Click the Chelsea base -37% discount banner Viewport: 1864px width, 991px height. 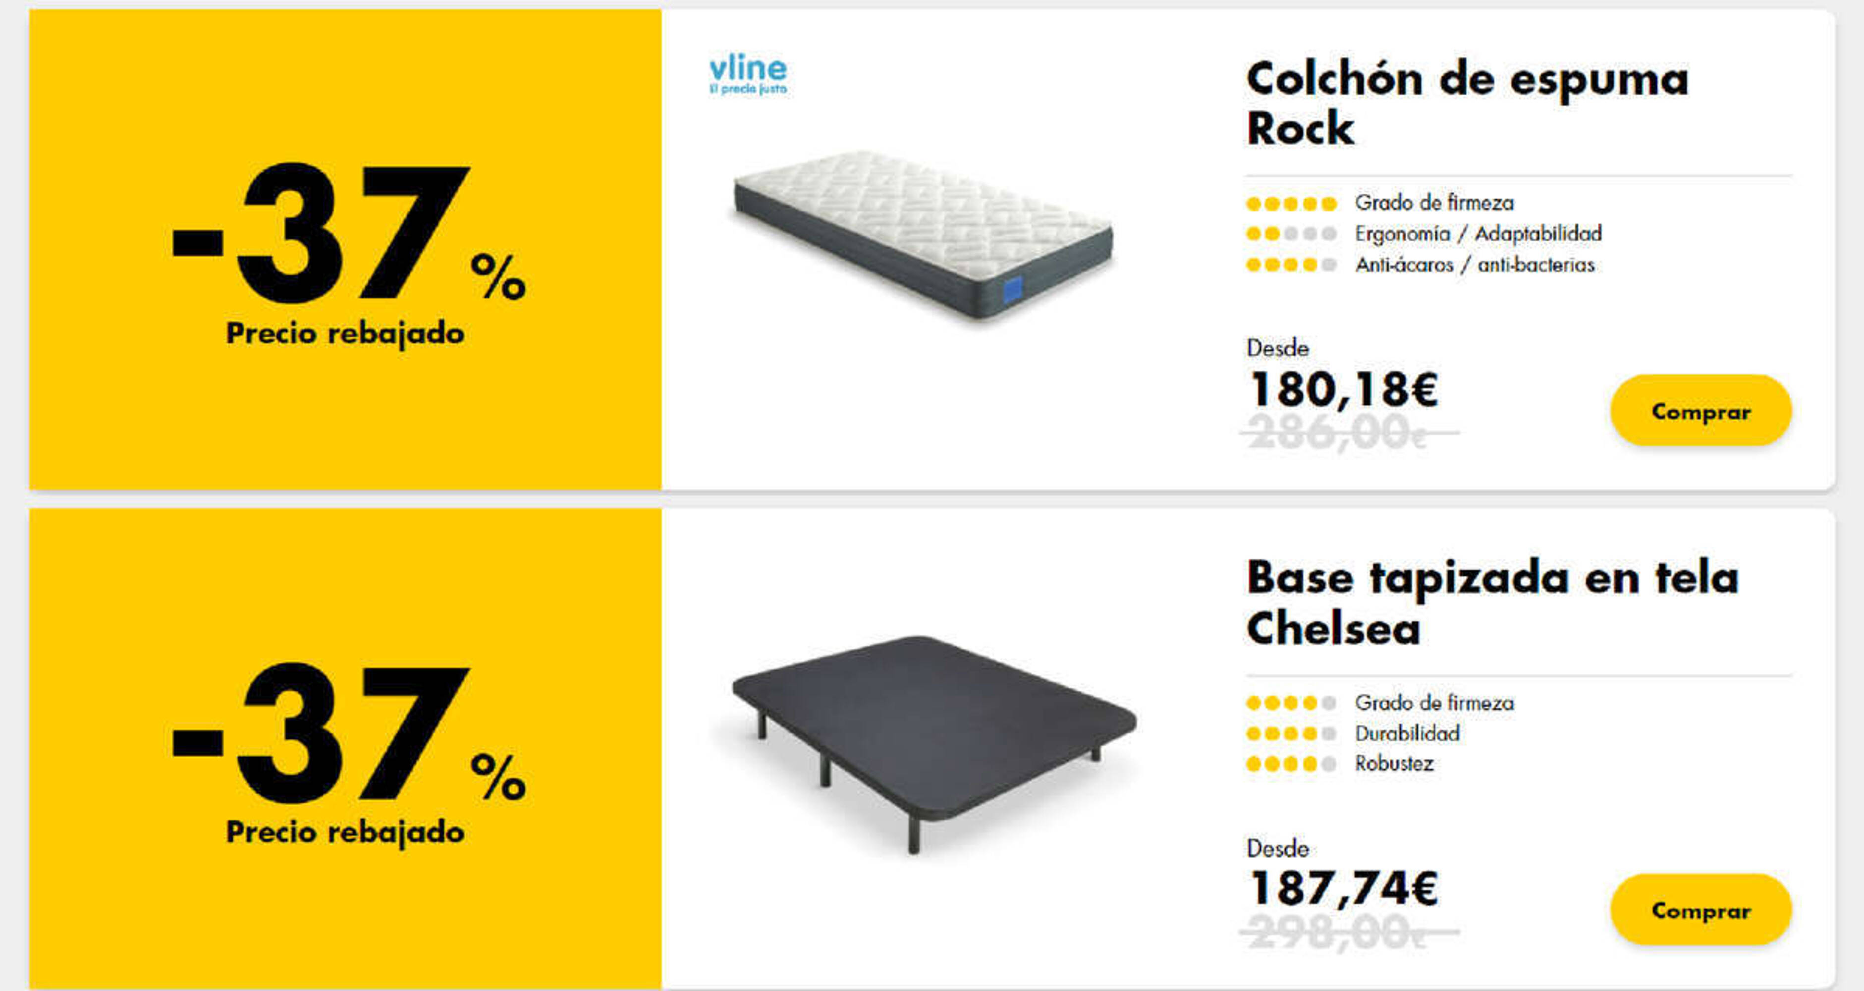click(x=345, y=749)
